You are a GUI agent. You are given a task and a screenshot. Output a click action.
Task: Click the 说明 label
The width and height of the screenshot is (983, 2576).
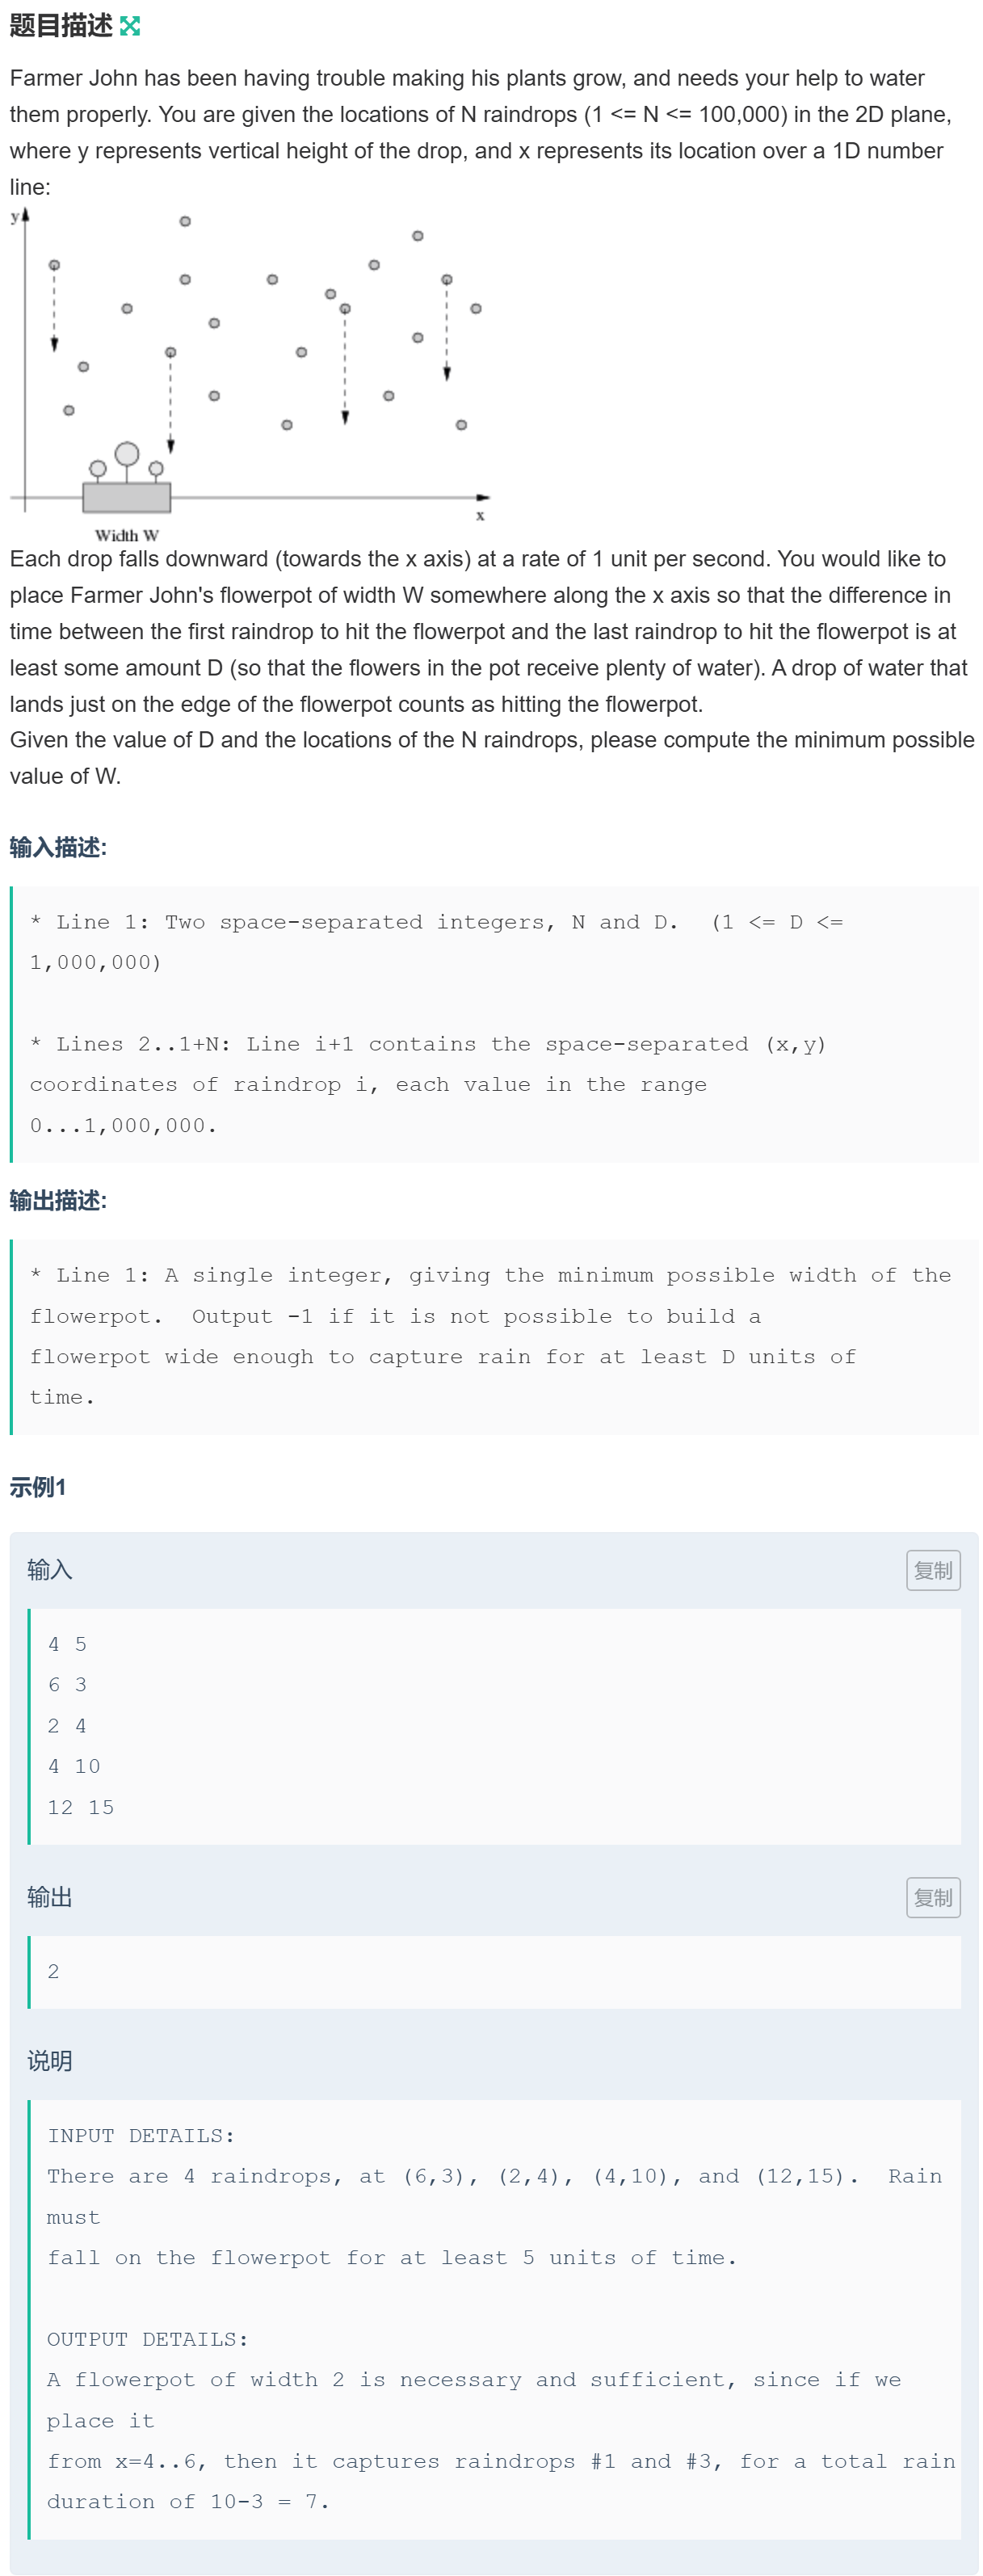[50, 2060]
